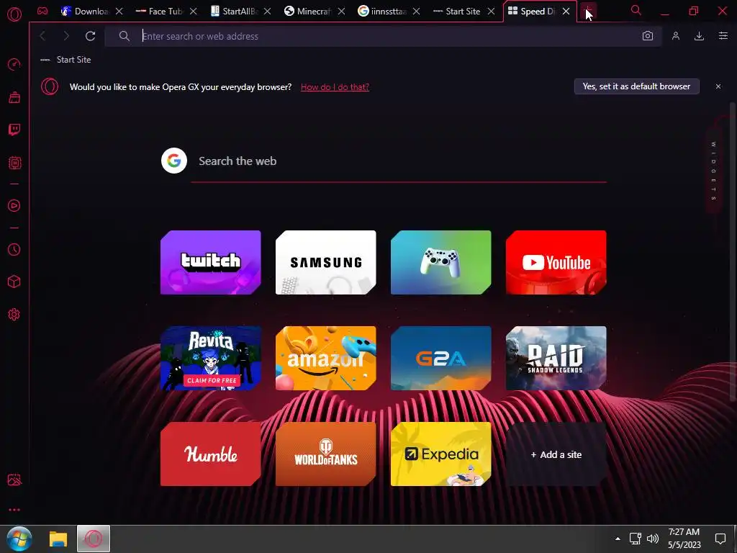Image resolution: width=737 pixels, height=553 pixels.
Task: Open the Revita speed dial tile
Action: (x=211, y=359)
